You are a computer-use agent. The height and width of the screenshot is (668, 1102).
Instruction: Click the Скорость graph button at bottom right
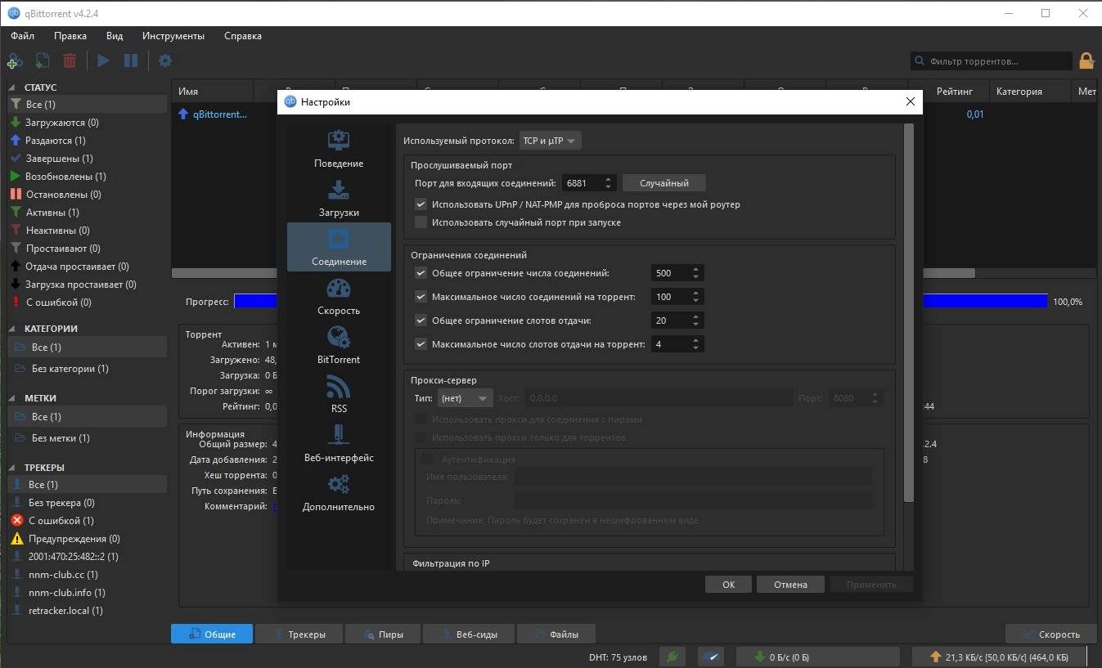tap(1051, 634)
